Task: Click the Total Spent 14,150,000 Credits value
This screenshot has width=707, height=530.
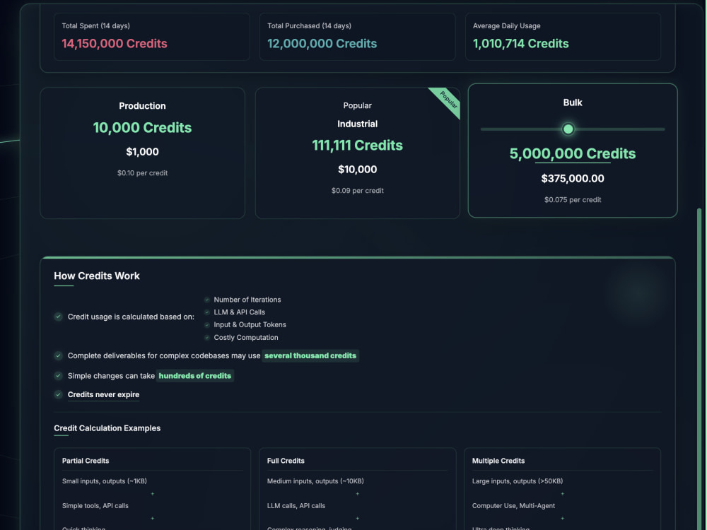Action: pos(115,44)
